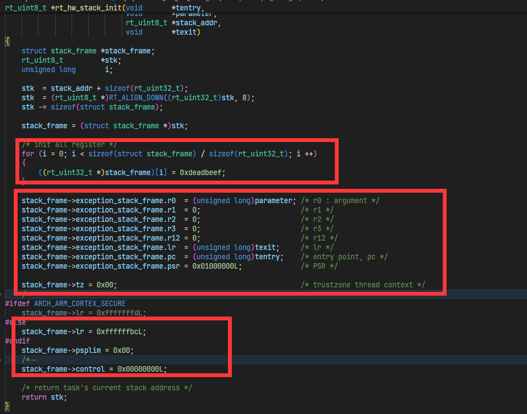Image resolution: width=527 pixels, height=414 pixels.
Task: Click the '(unsigned long)texit' value
Action: pyautogui.click(x=234, y=247)
